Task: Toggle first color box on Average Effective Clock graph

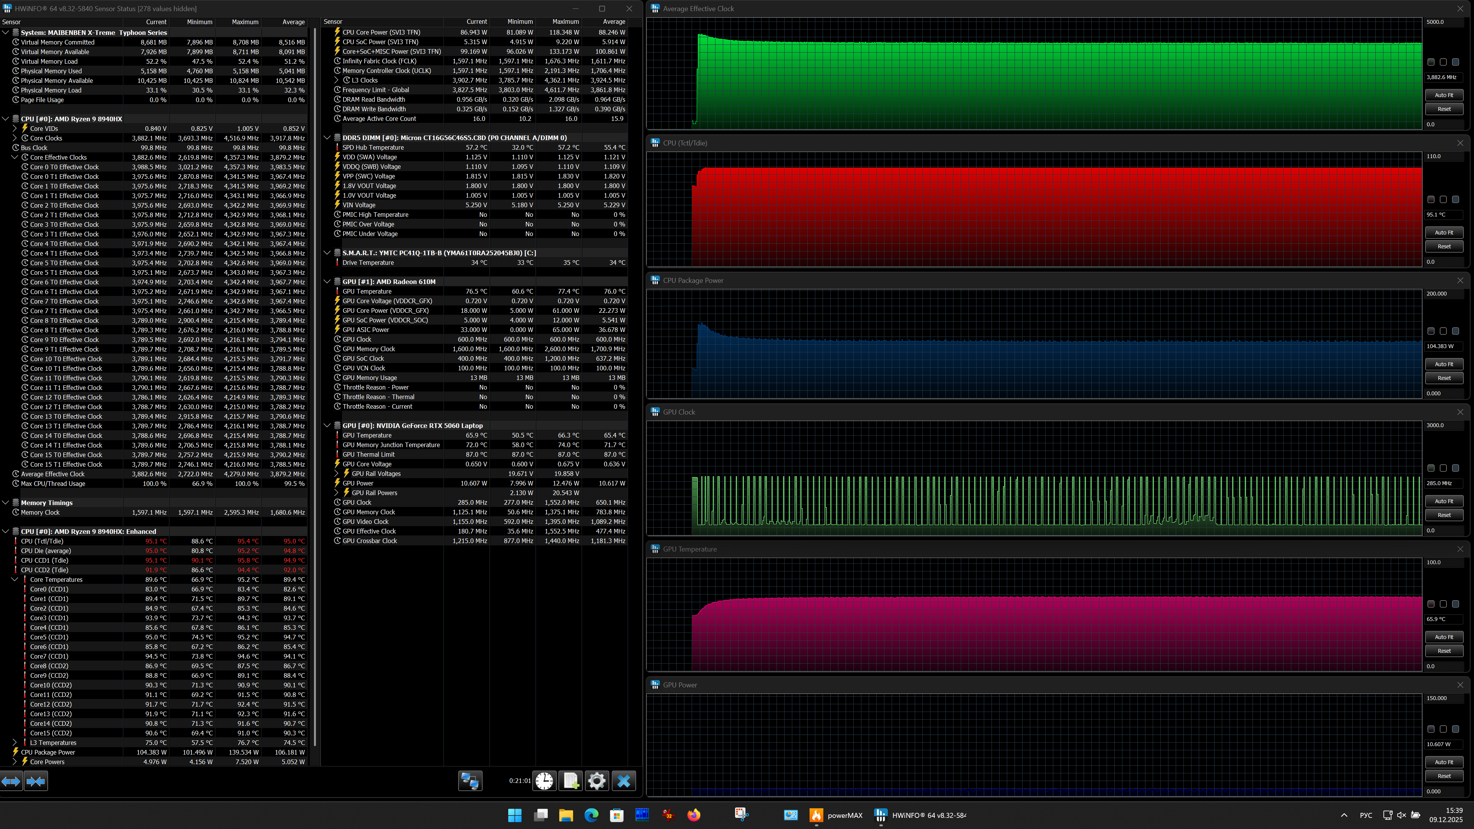Action: pyautogui.click(x=1431, y=62)
